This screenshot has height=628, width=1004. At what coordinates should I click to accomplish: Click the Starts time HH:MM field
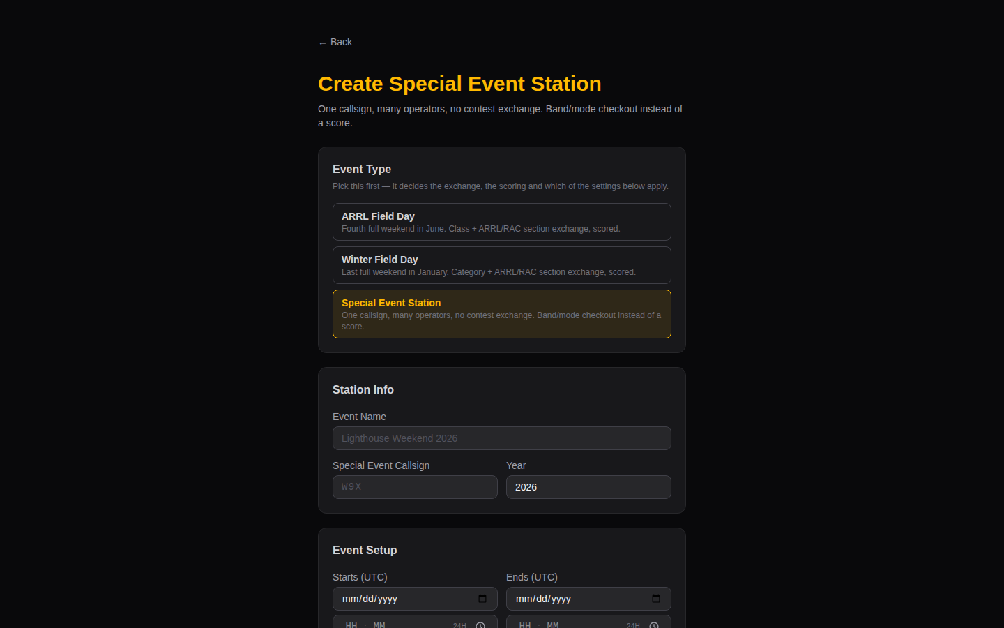[415, 622]
